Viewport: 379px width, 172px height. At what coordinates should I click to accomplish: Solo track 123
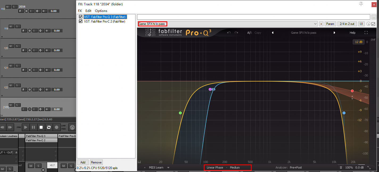18,105
